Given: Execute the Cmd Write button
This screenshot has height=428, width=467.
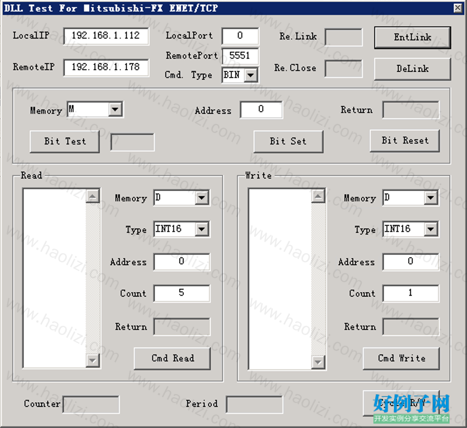Looking at the screenshot, I should tap(401, 358).
